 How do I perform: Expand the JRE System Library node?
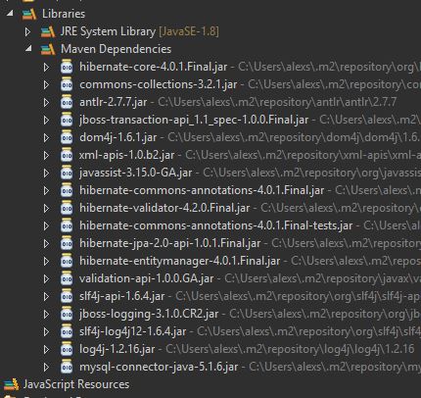27,31
